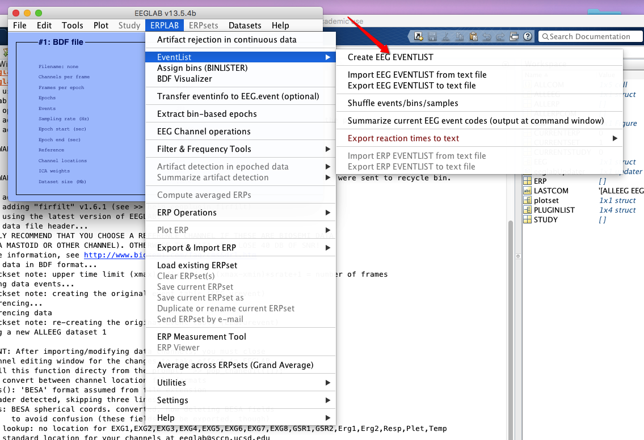Open ERP Viewer
Viewport: 644px width, 440px height.
[241, 348]
